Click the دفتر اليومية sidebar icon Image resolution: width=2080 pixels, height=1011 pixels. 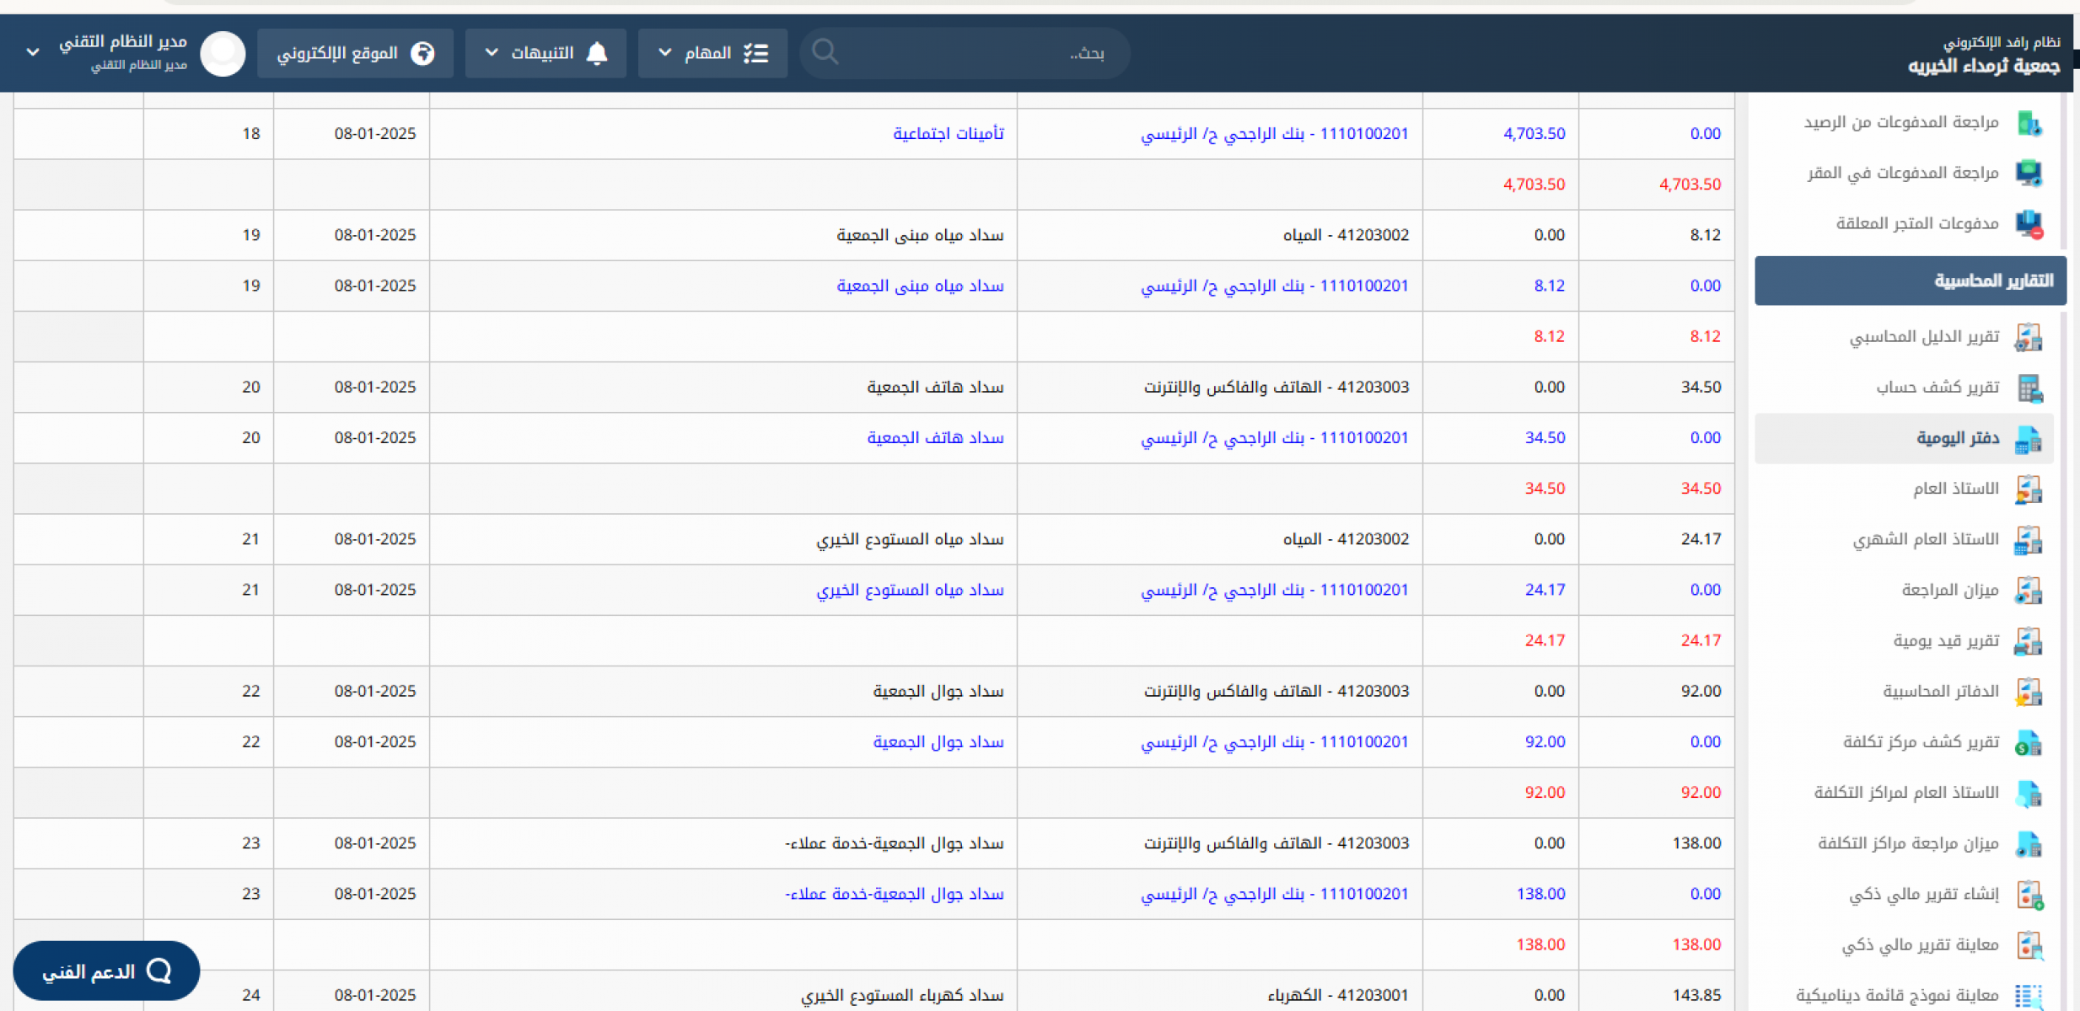(2029, 439)
